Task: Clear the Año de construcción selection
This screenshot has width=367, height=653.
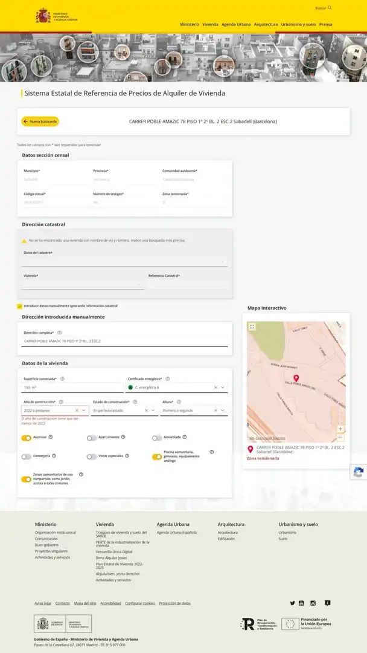Action: tap(77, 410)
